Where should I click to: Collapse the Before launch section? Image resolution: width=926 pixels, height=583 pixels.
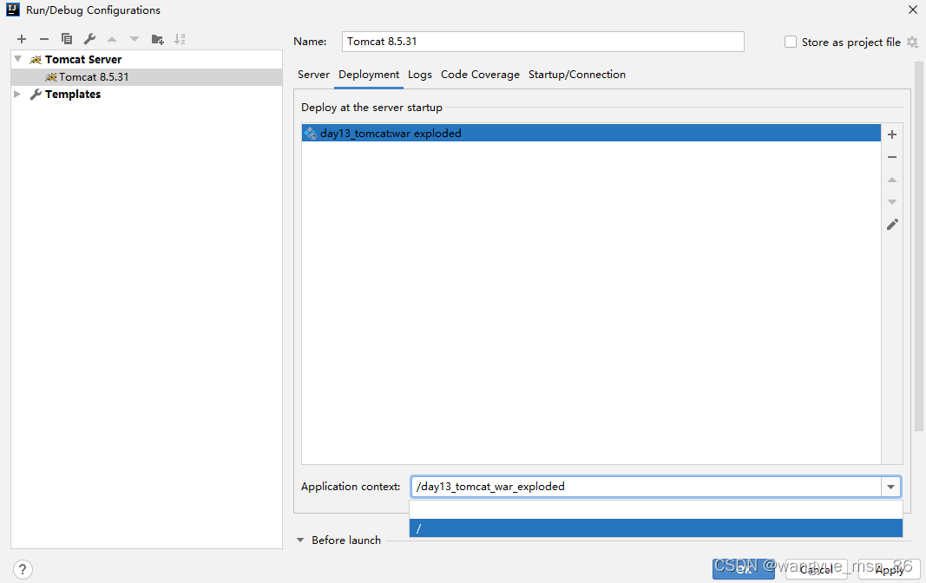click(x=300, y=540)
